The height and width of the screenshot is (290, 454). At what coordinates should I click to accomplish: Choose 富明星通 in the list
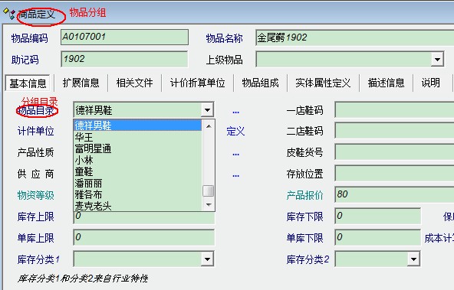coord(138,148)
